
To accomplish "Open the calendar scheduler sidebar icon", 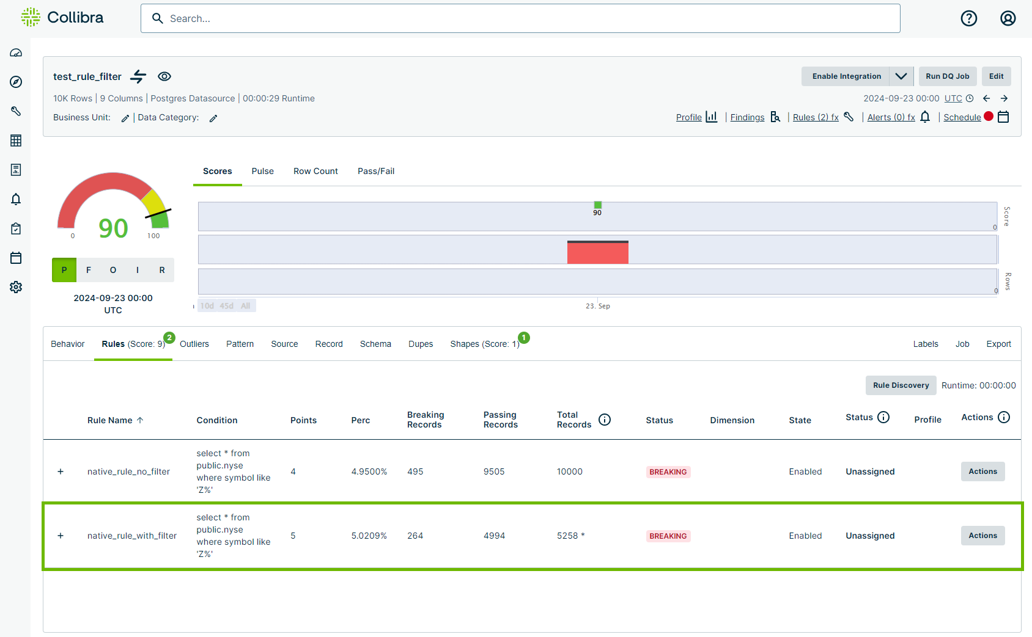I will point(16,258).
